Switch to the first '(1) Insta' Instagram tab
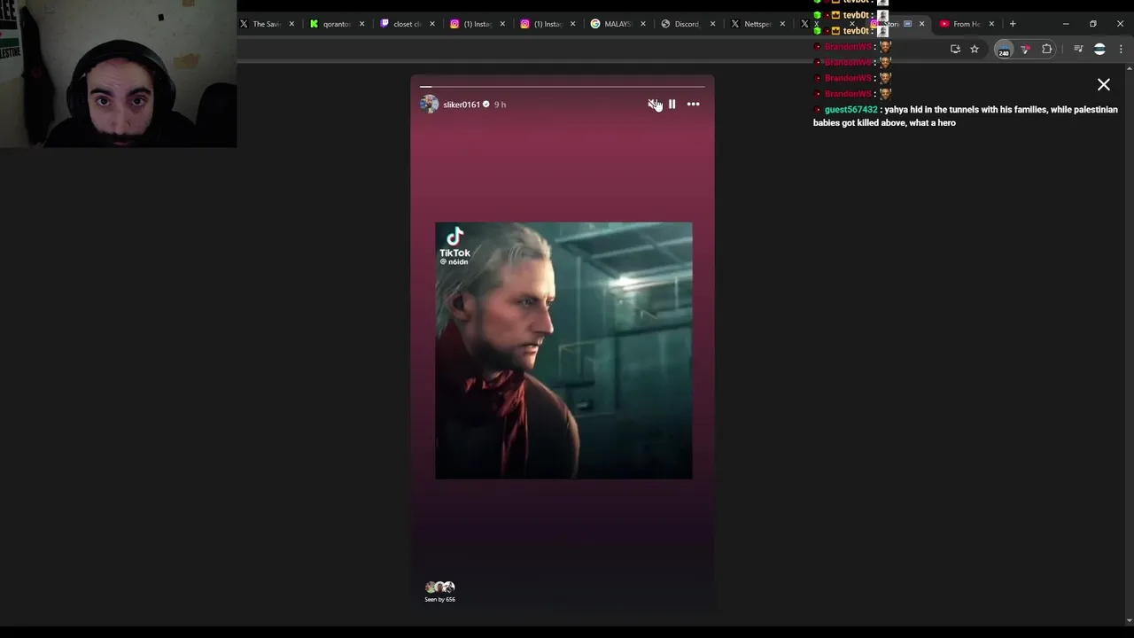The height and width of the screenshot is (638, 1134). [477, 24]
